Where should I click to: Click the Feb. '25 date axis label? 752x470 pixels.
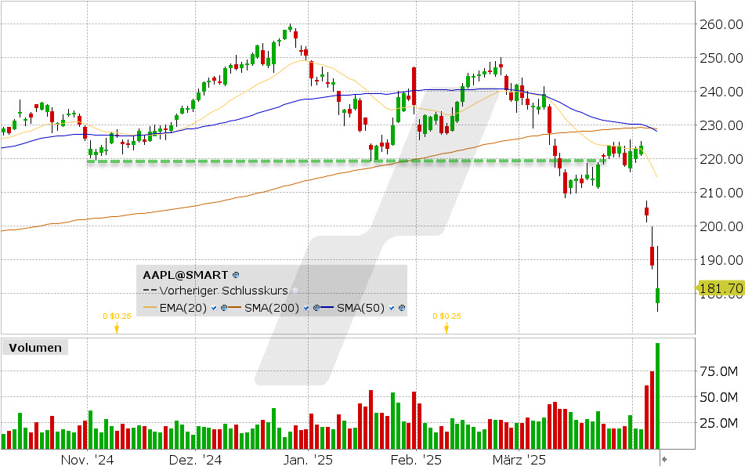(x=416, y=460)
